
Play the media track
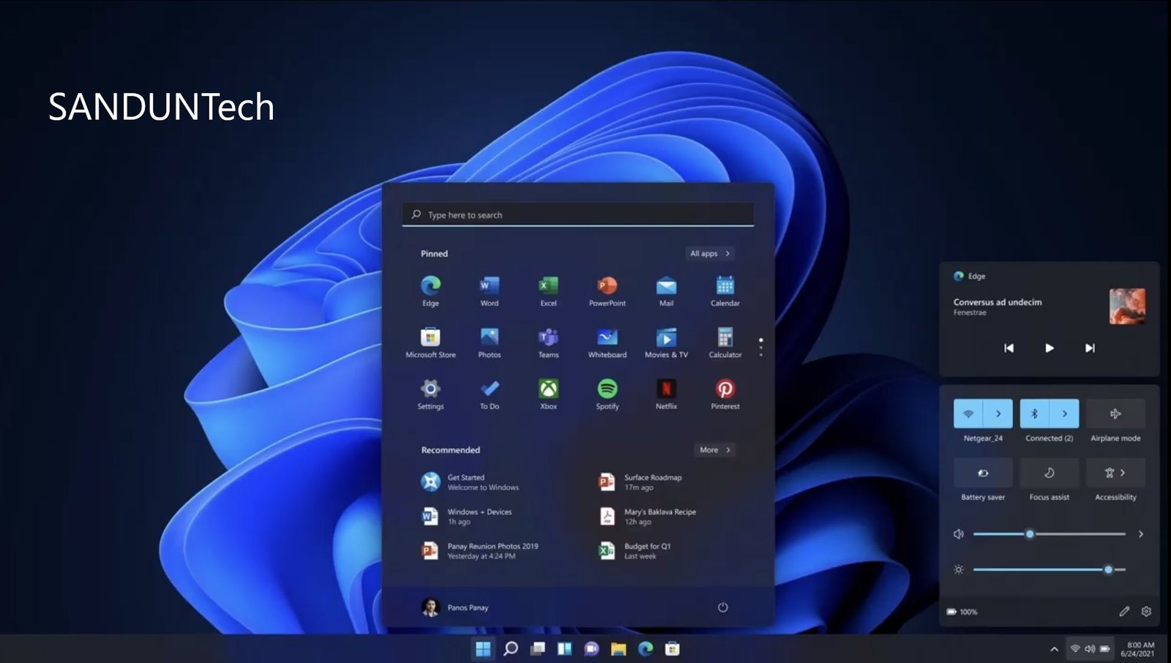click(1050, 348)
